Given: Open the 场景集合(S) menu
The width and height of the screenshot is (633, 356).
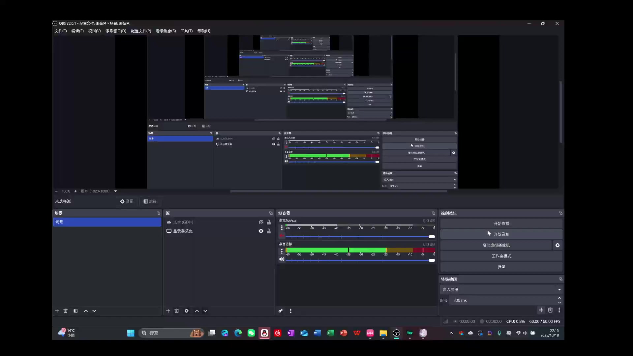Looking at the screenshot, I should point(166,31).
